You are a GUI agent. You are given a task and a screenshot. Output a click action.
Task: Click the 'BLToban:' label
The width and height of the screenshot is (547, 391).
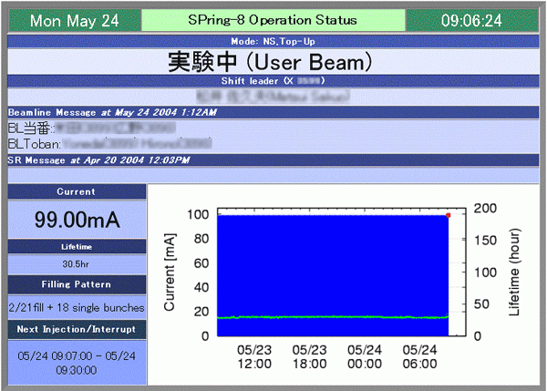(x=35, y=144)
